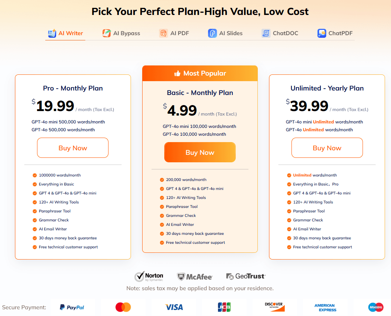The image size is (391, 316).
Task: Click the ChatPDF icon
Action: [x=321, y=33]
